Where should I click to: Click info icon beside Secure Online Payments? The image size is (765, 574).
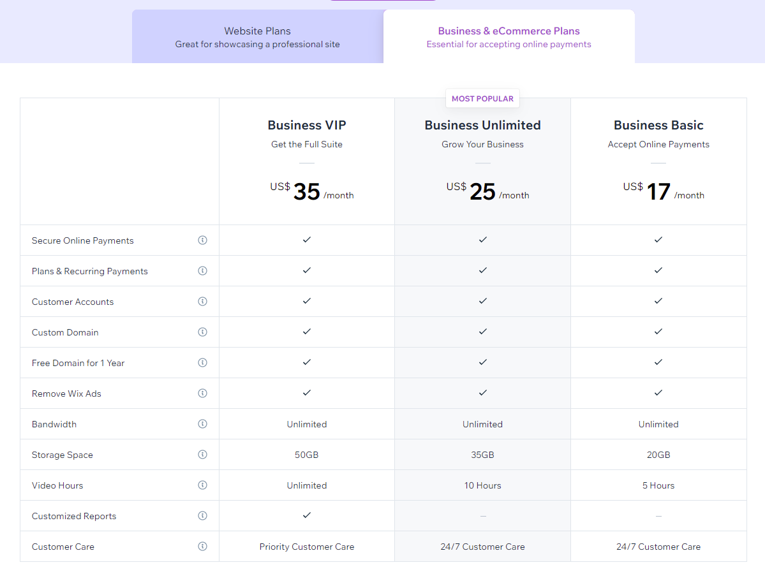tap(202, 240)
